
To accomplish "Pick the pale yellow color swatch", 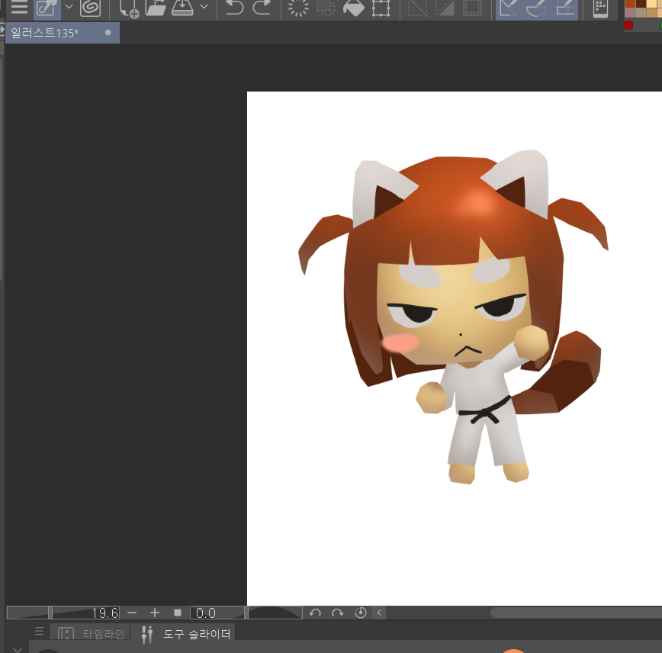I will [x=652, y=3].
